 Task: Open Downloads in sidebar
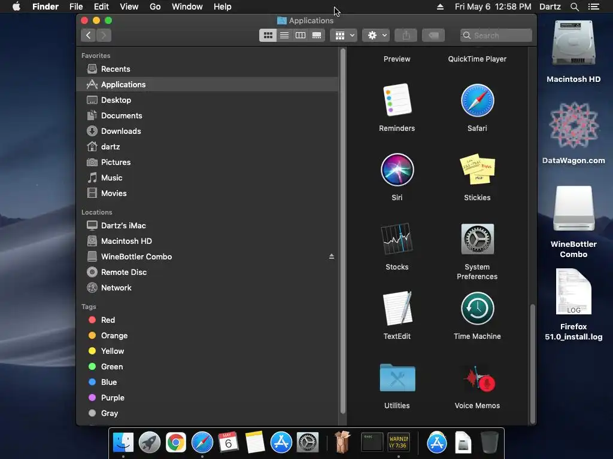[208, 131]
